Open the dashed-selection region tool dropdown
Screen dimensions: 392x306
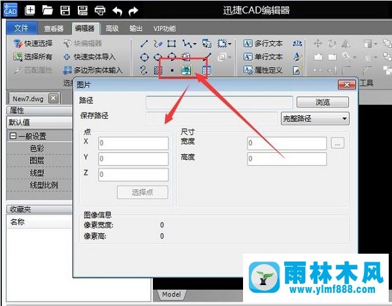(230, 44)
